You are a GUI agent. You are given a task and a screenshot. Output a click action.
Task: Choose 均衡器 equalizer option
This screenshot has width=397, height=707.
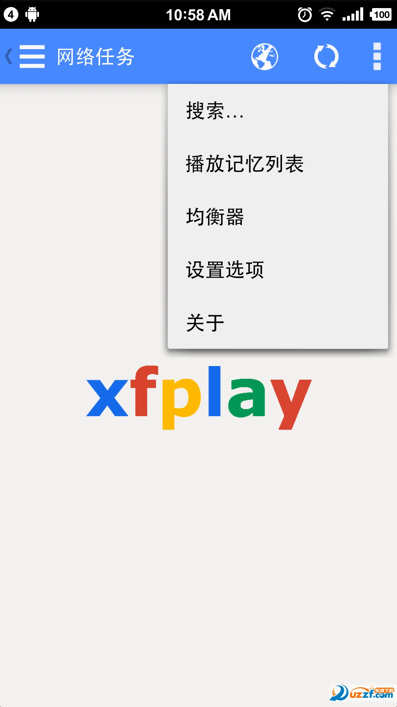278,217
